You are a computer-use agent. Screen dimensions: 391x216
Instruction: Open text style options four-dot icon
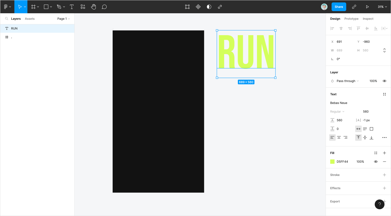(x=384, y=94)
